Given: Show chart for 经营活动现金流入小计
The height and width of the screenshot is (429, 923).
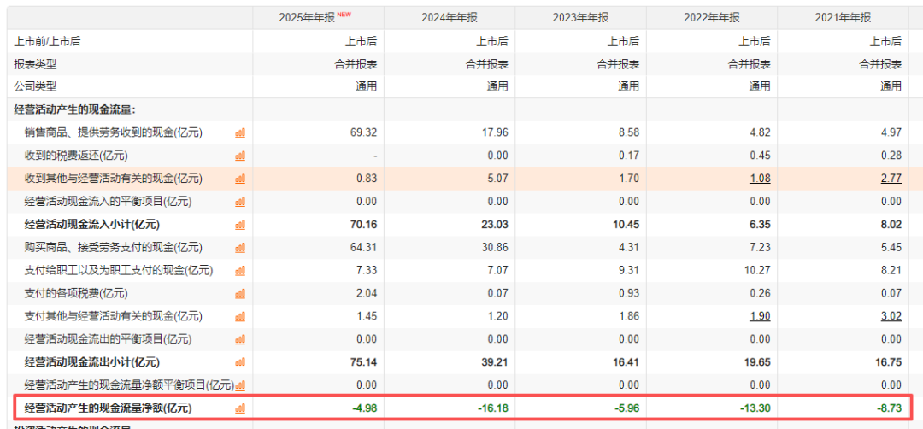Looking at the screenshot, I should [x=240, y=225].
